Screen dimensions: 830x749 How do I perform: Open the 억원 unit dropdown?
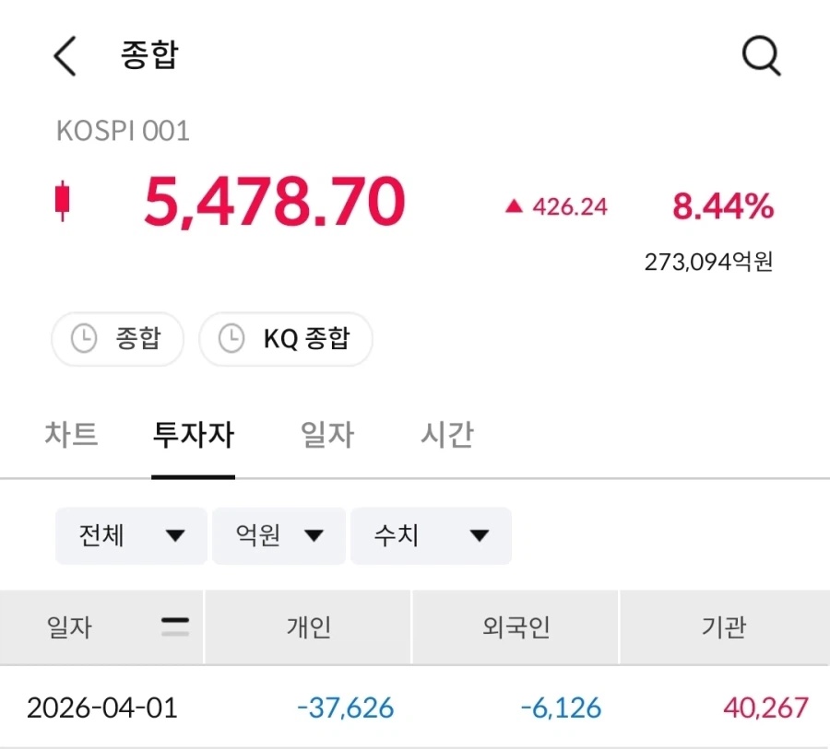(x=279, y=535)
